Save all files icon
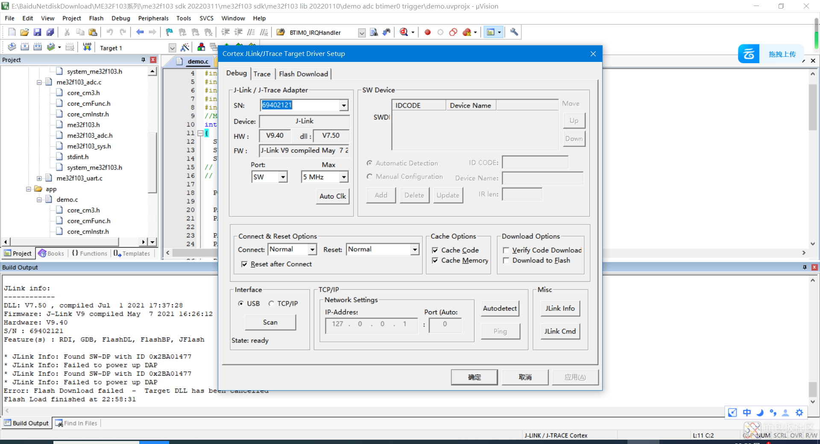Screen dimensions: 820x444 [50, 32]
